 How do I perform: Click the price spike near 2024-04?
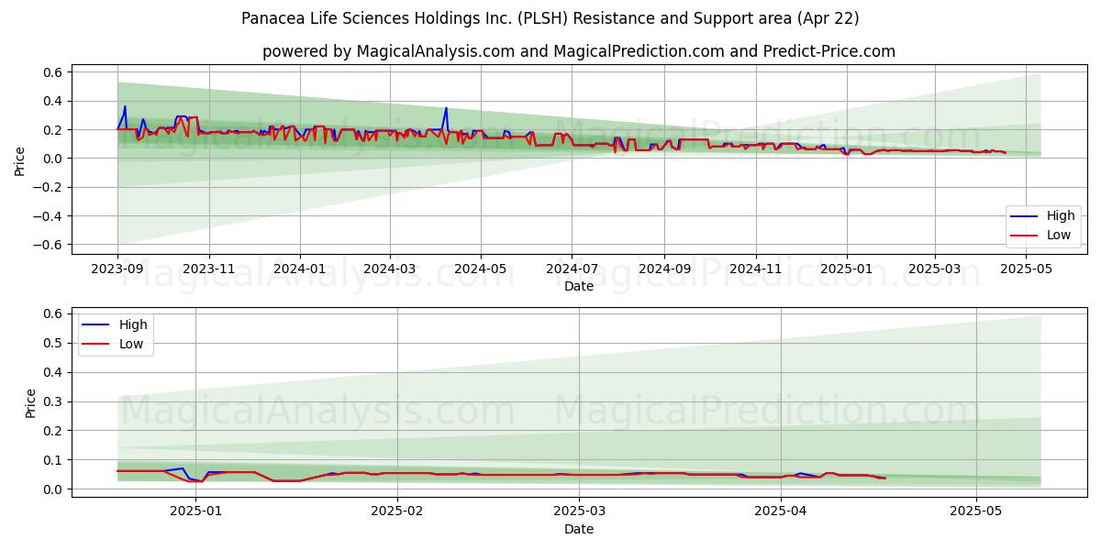[446, 109]
